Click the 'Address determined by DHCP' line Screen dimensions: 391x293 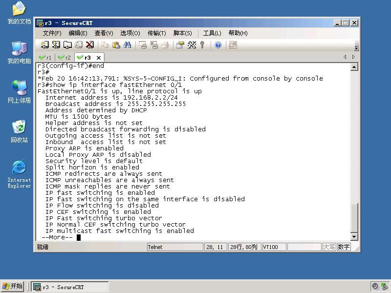(x=96, y=110)
